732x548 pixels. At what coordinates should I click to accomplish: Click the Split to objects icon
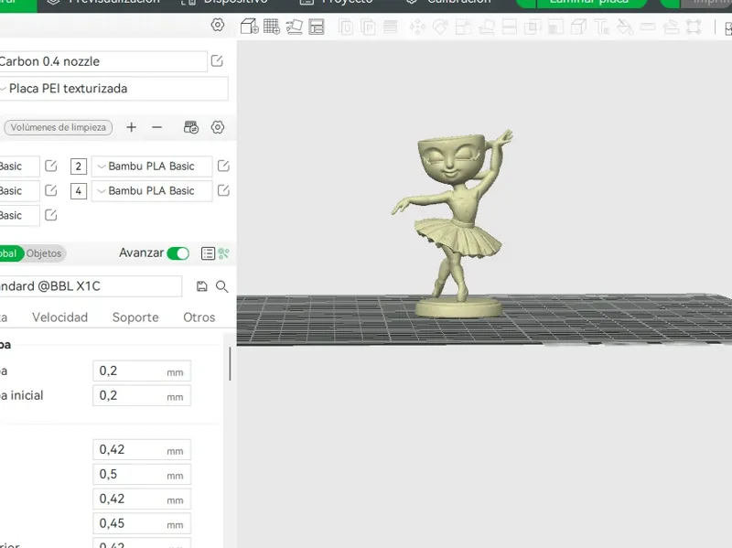[x=346, y=27]
